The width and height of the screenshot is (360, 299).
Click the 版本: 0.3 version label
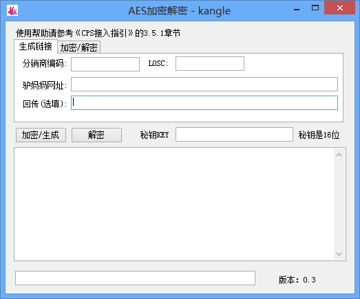297,280
